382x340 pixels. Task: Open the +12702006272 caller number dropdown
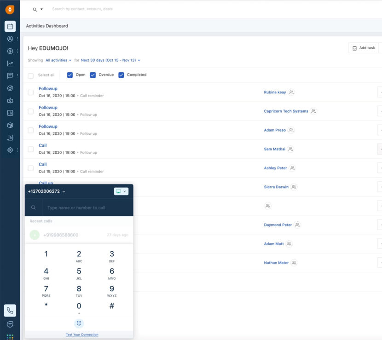[48, 191]
